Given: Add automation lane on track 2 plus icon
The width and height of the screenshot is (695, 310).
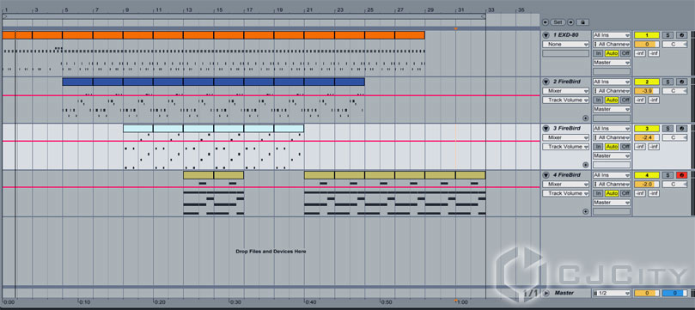Looking at the screenshot, I should click(x=586, y=119).
